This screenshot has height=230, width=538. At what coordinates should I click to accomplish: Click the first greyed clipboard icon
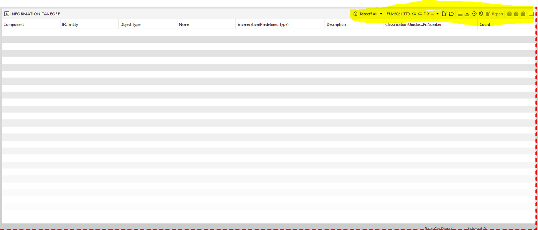[509, 14]
